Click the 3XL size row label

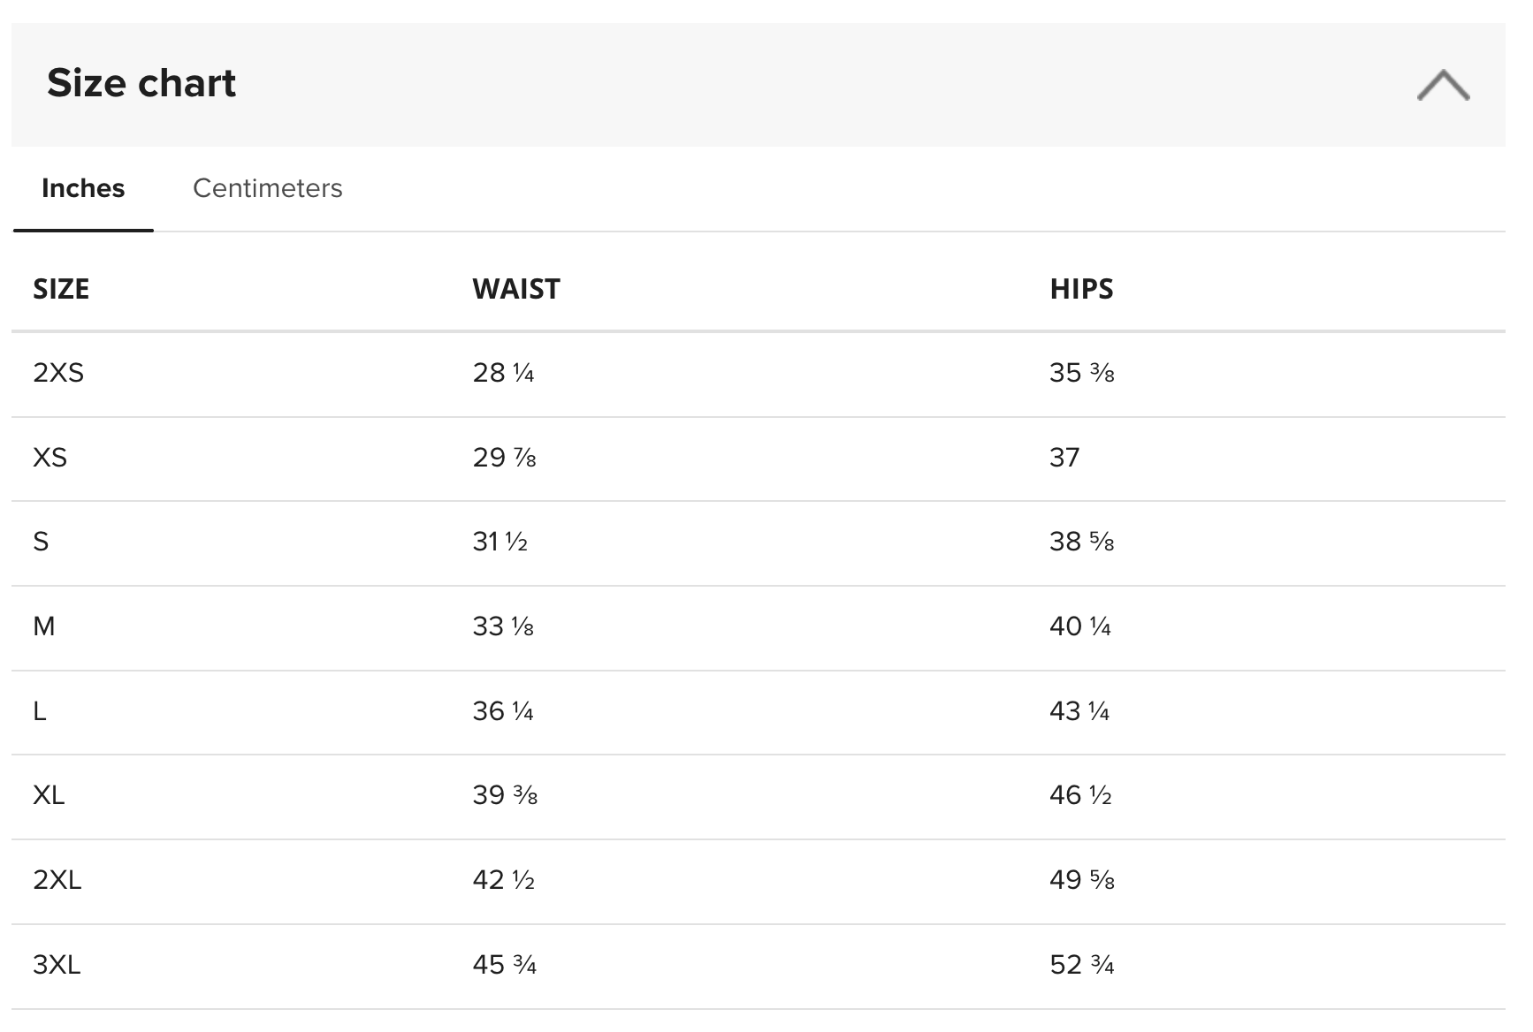57,965
